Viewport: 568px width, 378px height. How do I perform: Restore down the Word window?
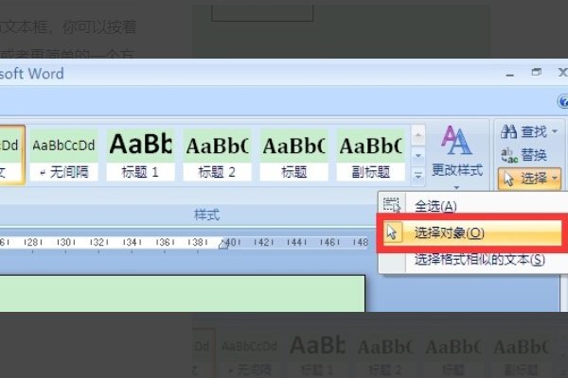pyautogui.click(x=537, y=73)
